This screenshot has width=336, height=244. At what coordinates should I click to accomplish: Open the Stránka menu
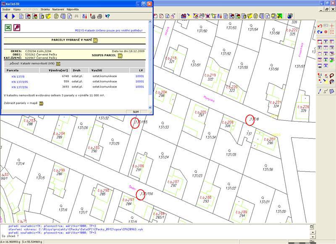click(45, 9)
